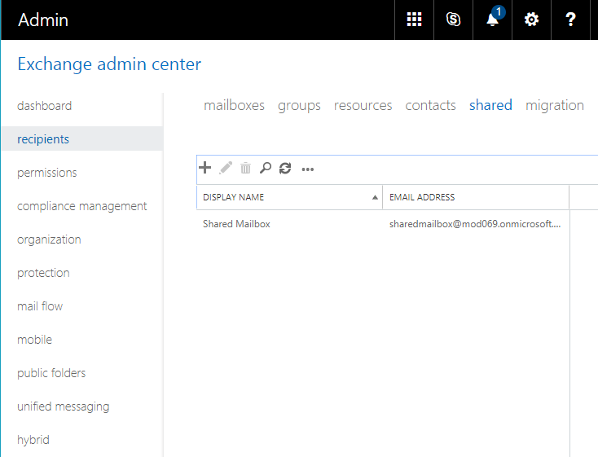Switch to the groups tab
The height and width of the screenshot is (457, 598).
pos(299,106)
